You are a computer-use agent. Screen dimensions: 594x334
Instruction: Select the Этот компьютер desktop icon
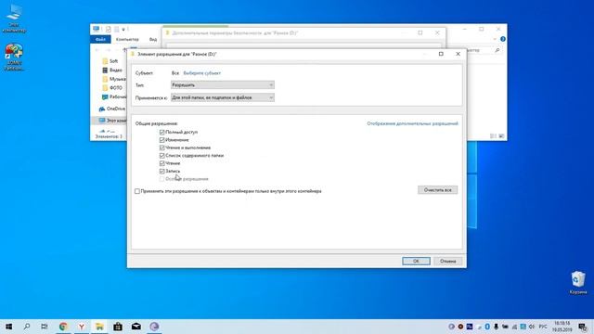(x=14, y=19)
